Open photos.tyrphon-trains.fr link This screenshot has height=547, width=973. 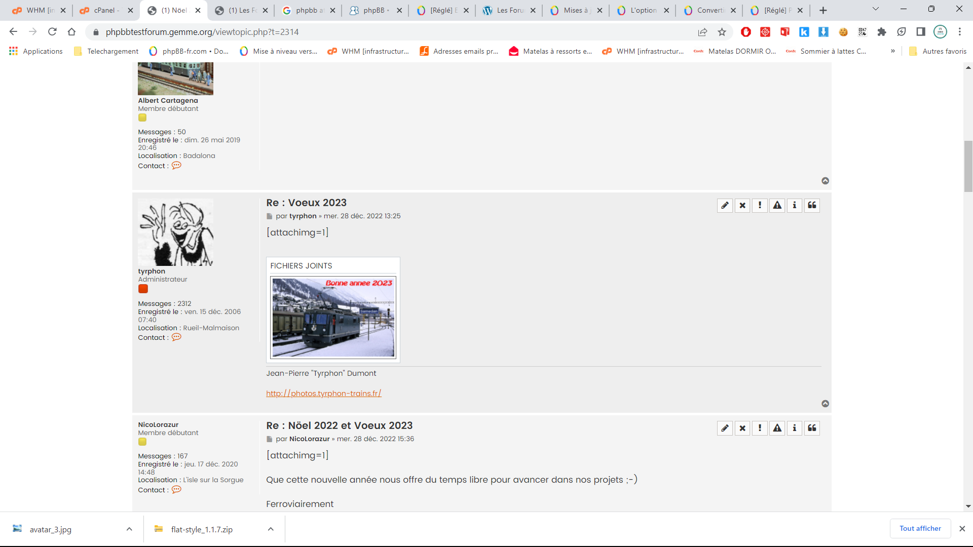pos(323,394)
